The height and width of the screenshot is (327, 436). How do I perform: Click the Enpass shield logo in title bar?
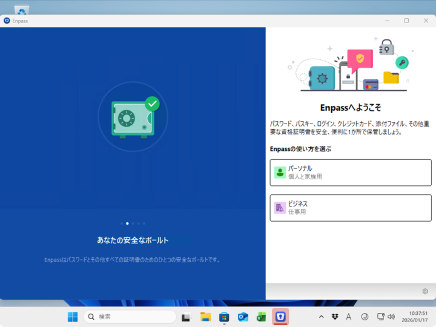click(x=7, y=21)
